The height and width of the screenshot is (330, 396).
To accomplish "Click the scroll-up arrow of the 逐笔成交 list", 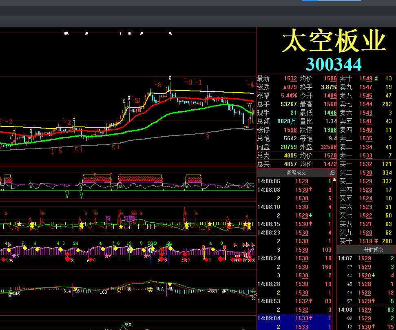I will point(334,179).
